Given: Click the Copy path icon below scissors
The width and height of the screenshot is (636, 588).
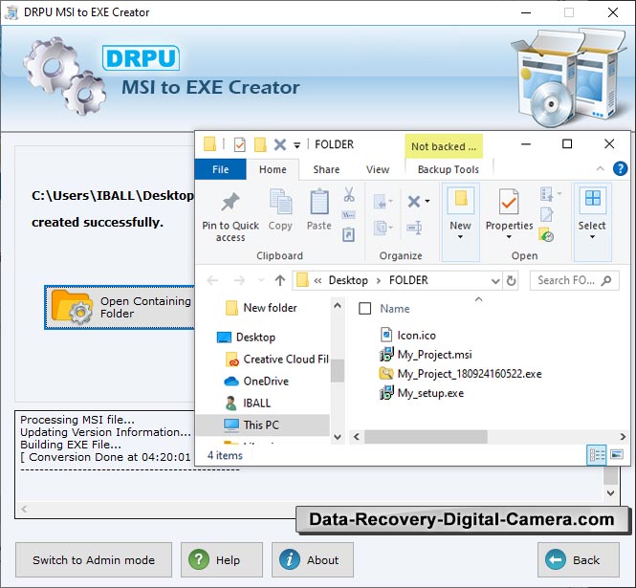Looking at the screenshot, I should coord(349,214).
